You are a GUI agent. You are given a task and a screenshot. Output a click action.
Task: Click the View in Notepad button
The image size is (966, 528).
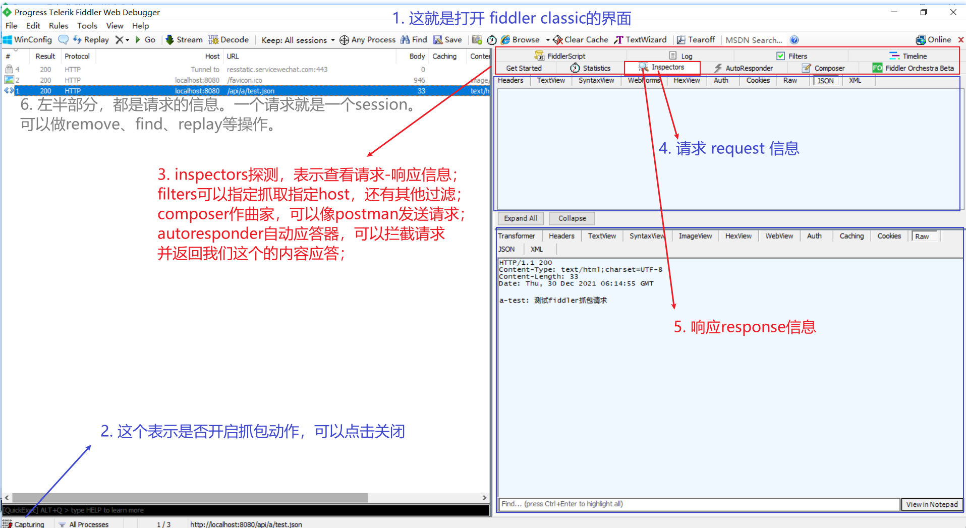[x=932, y=504]
